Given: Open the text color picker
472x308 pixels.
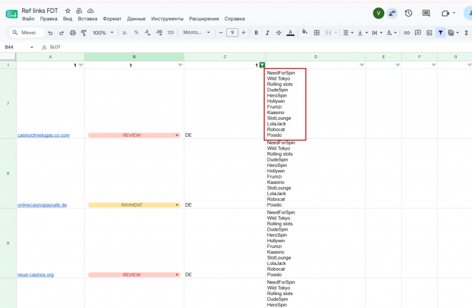Looking at the screenshot, I should 290,33.
